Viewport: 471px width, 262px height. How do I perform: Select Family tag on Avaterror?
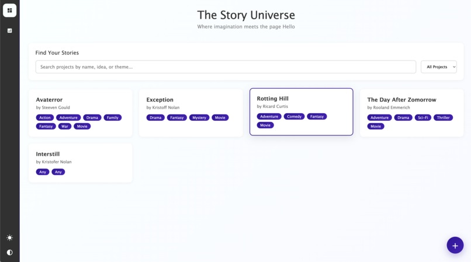[x=112, y=118]
